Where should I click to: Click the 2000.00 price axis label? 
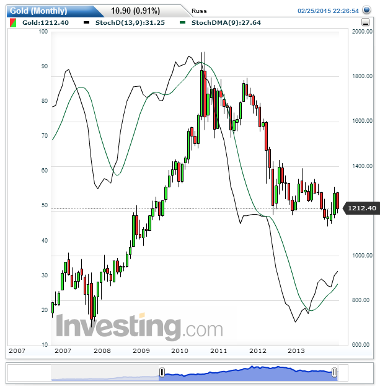pyautogui.click(x=362, y=32)
